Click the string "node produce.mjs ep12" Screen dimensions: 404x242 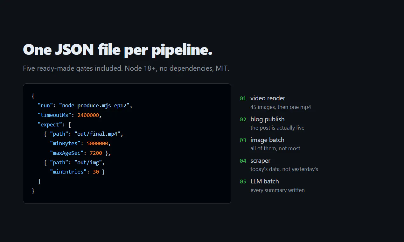coord(94,105)
